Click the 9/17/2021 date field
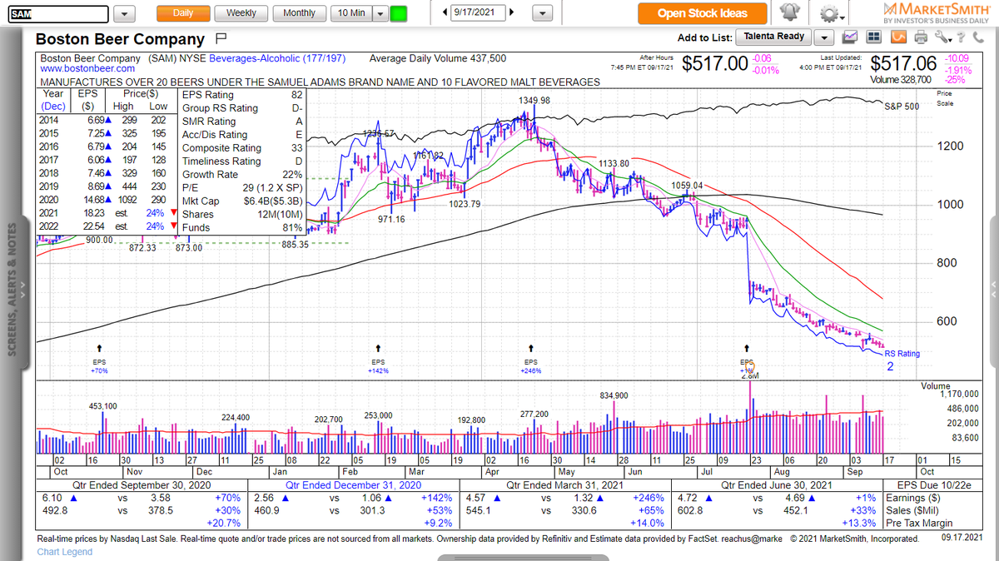This screenshot has height=561, width=999. tap(478, 13)
